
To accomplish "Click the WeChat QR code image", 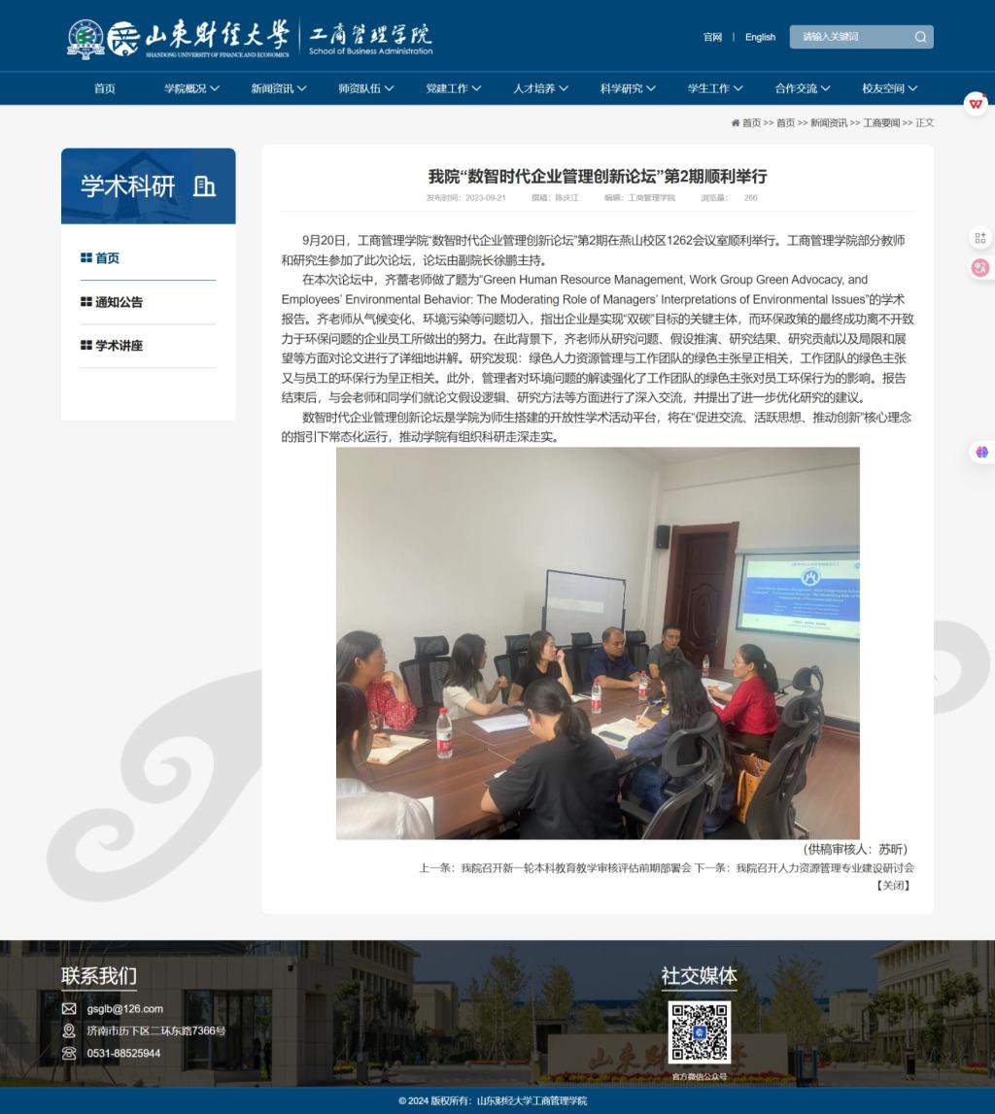I will pyautogui.click(x=699, y=1032).
